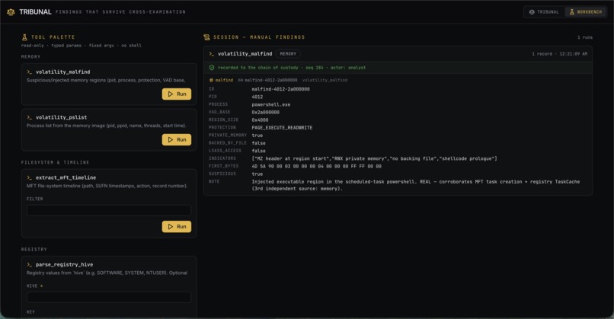614x319 pixels.
Task: Run the volatility_pslist tool
Action: 177,140
